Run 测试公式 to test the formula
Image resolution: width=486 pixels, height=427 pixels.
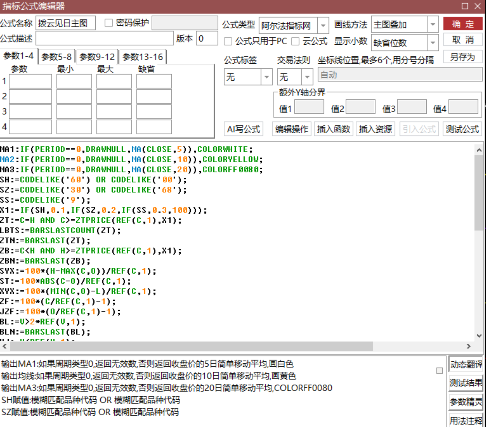point(462,129)
